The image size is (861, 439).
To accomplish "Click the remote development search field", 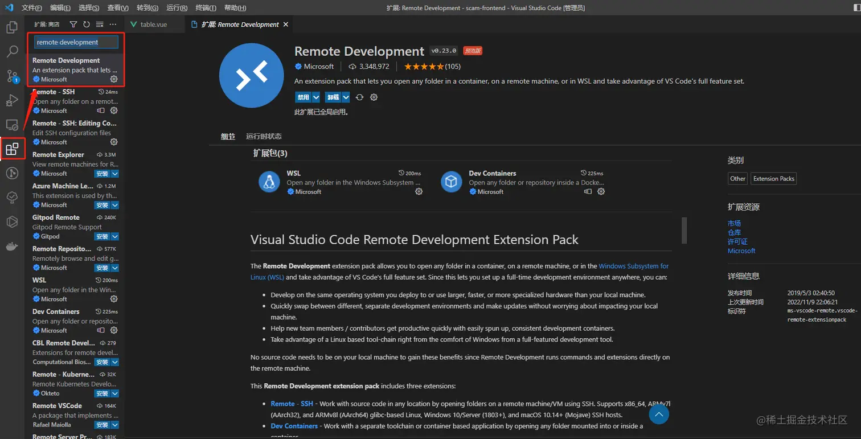I will pos(76,42).
